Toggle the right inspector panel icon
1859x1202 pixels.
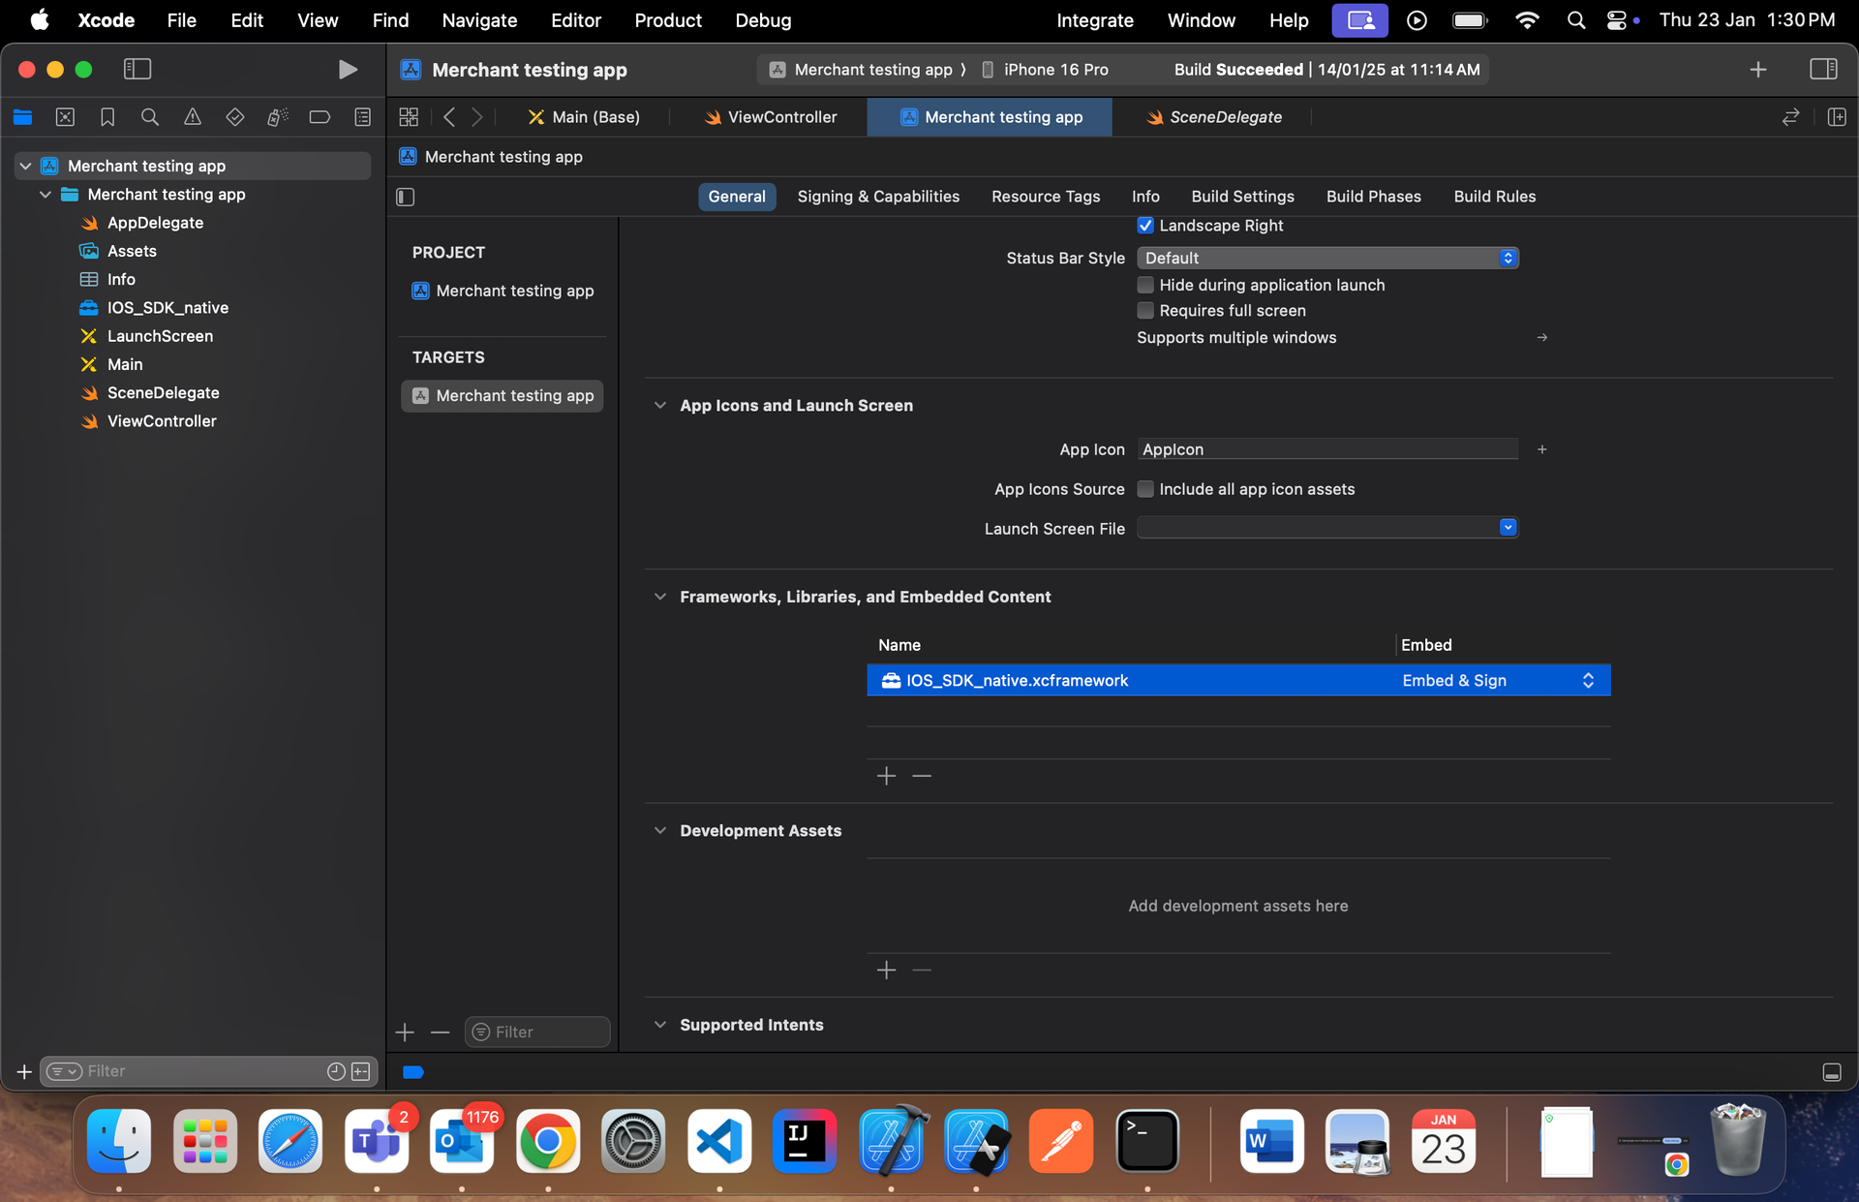[1823, 69]
